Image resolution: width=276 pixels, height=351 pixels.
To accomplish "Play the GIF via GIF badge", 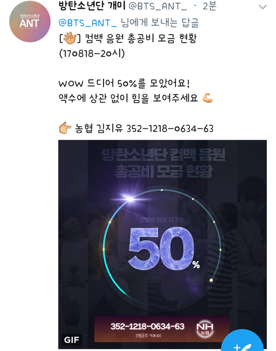I will point(71,340).
